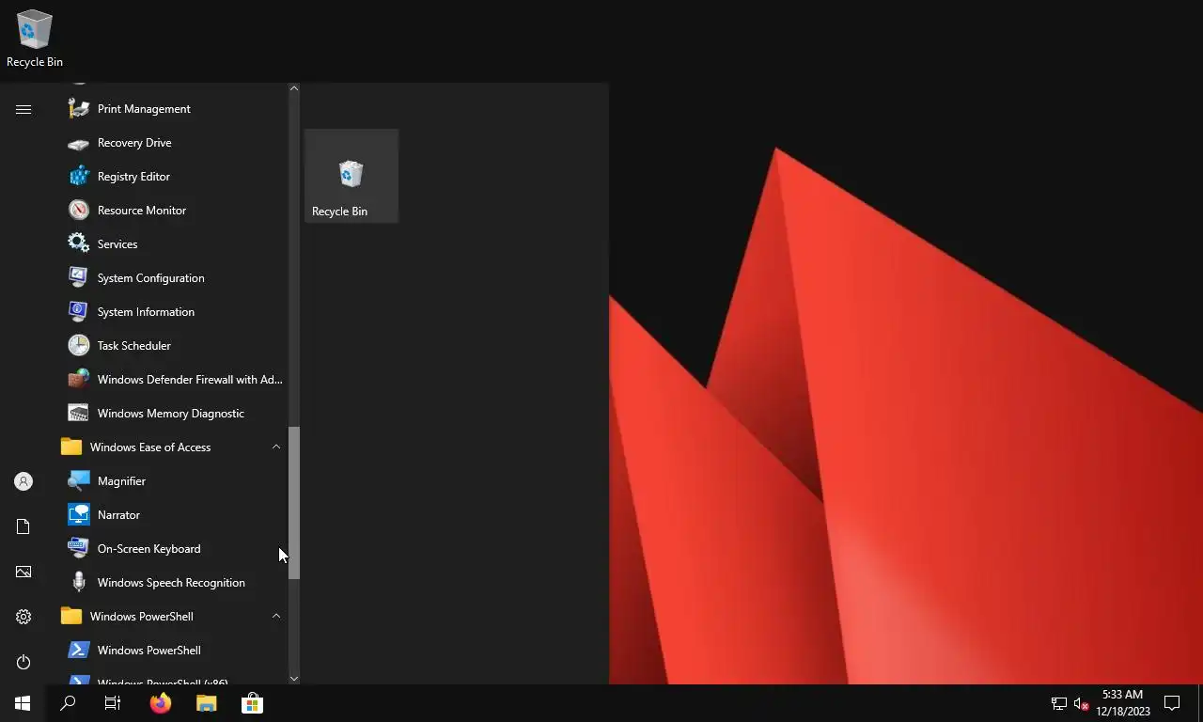1203x722 pixels.
Task: Open File Explorer from the taskbar
Action: pos(207,703)
